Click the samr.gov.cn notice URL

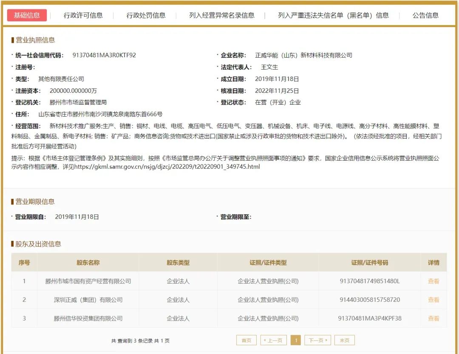[x=167, y=167]
